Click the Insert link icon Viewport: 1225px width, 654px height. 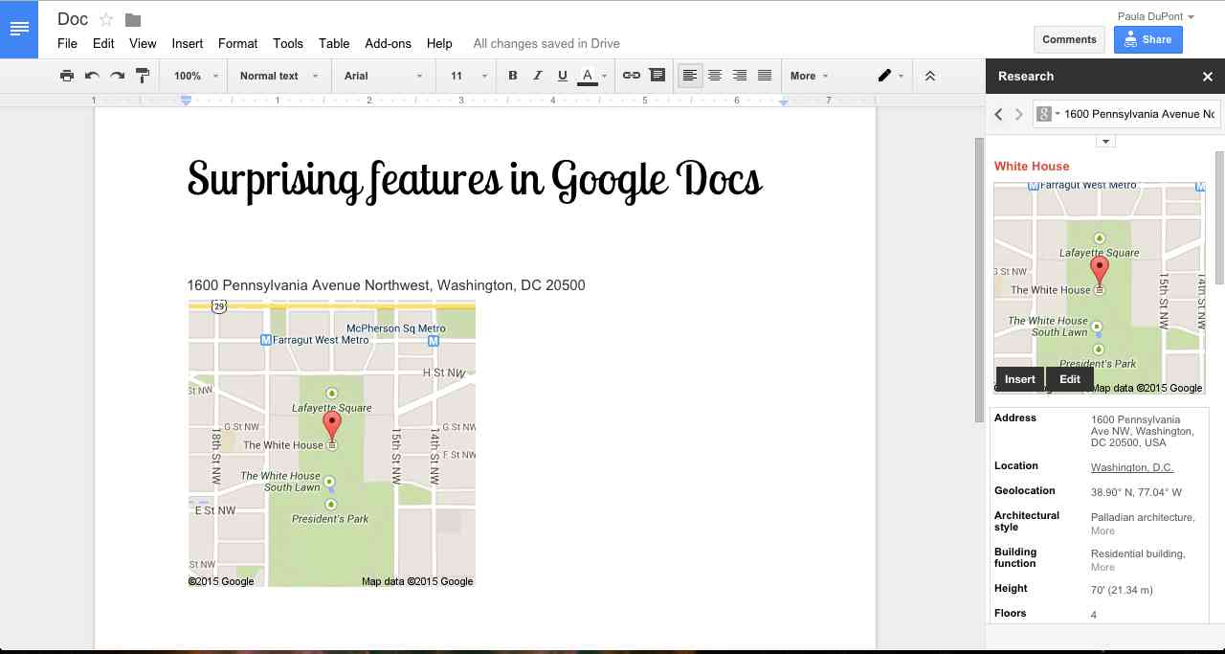pyautogui.click(x=630, y=76)
